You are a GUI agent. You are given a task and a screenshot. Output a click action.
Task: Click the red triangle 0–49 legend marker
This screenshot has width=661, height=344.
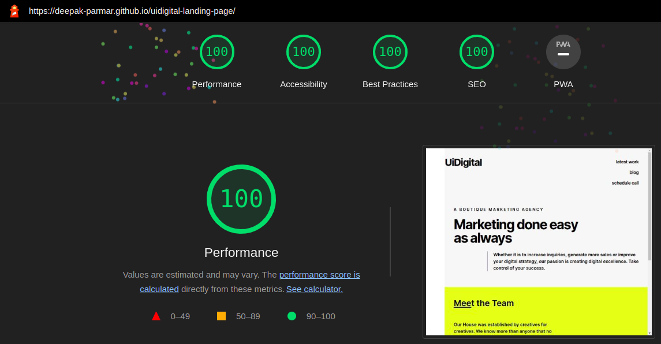coord(155,316)
